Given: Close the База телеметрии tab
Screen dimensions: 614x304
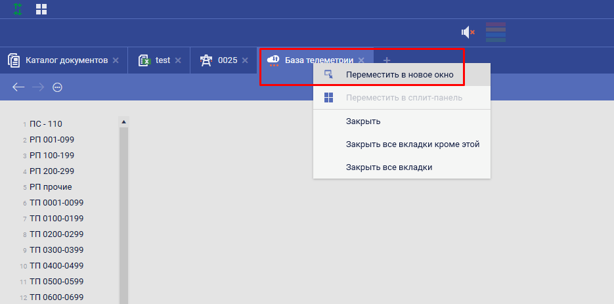Looking at the screenshot, I should click(361, 60).
